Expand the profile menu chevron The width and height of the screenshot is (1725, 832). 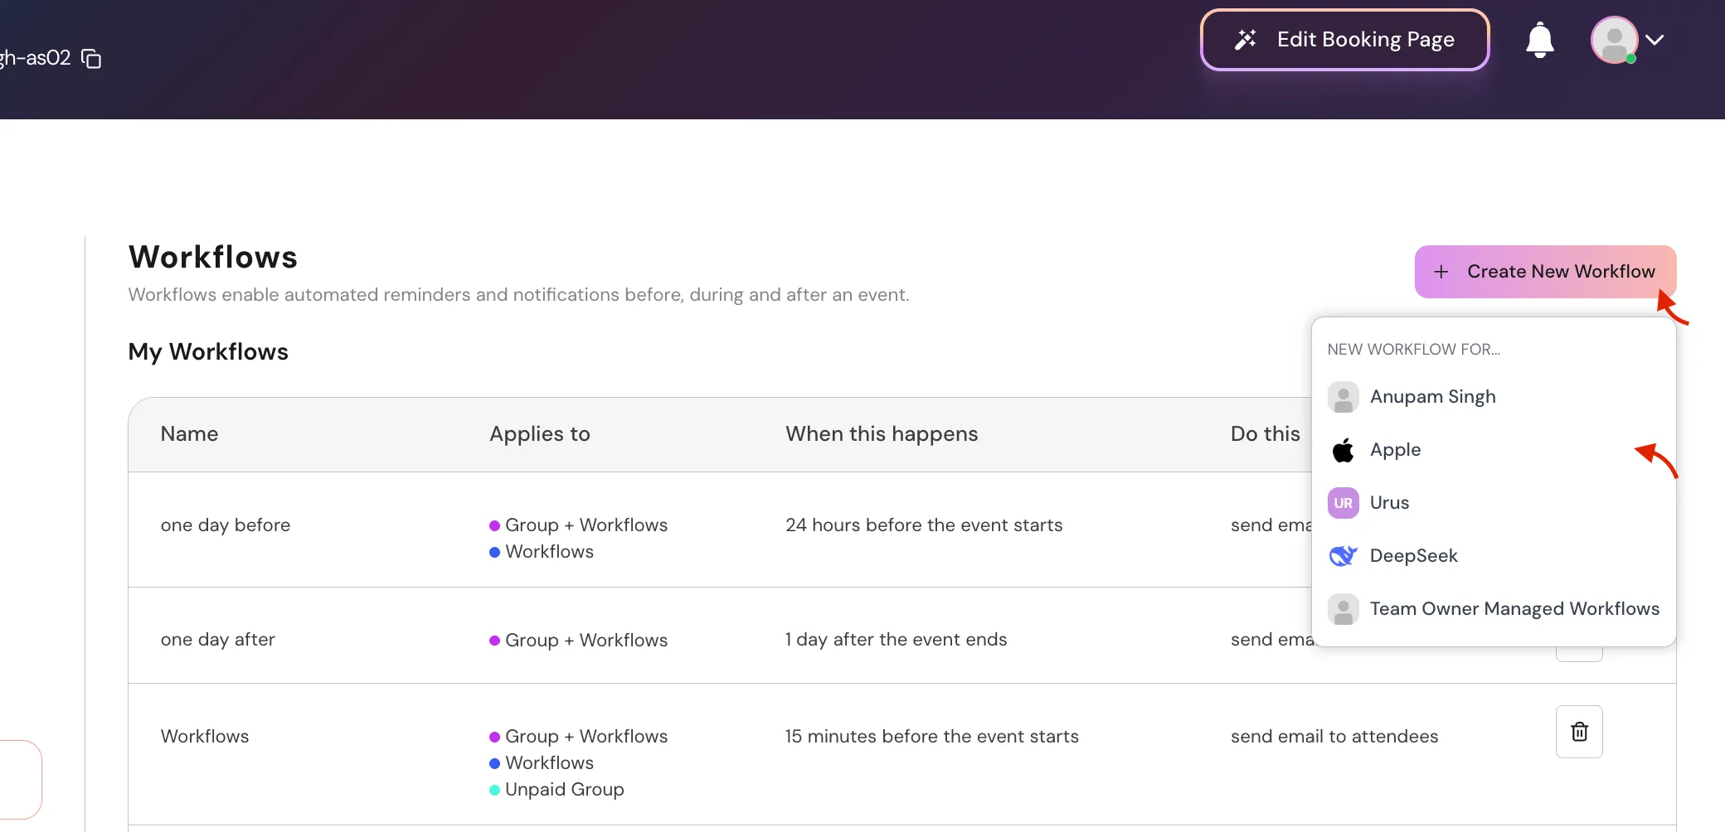(1655, 40)
